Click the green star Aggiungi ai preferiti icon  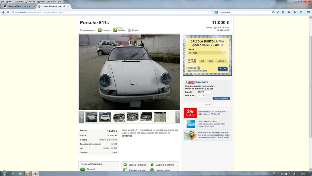152,165
